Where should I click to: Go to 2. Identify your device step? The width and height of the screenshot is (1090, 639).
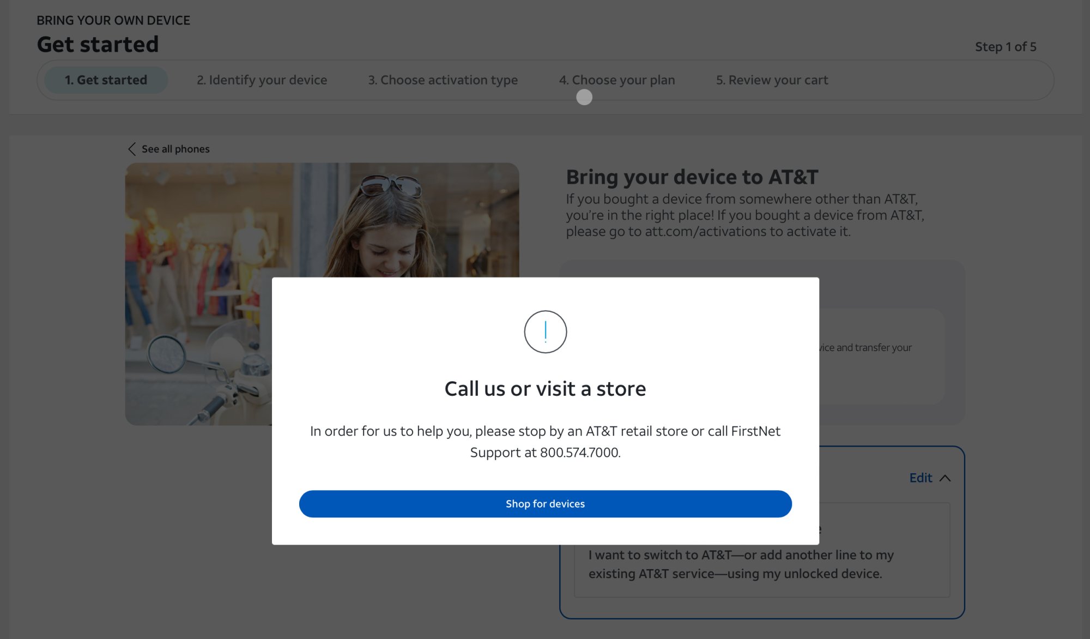262,80
